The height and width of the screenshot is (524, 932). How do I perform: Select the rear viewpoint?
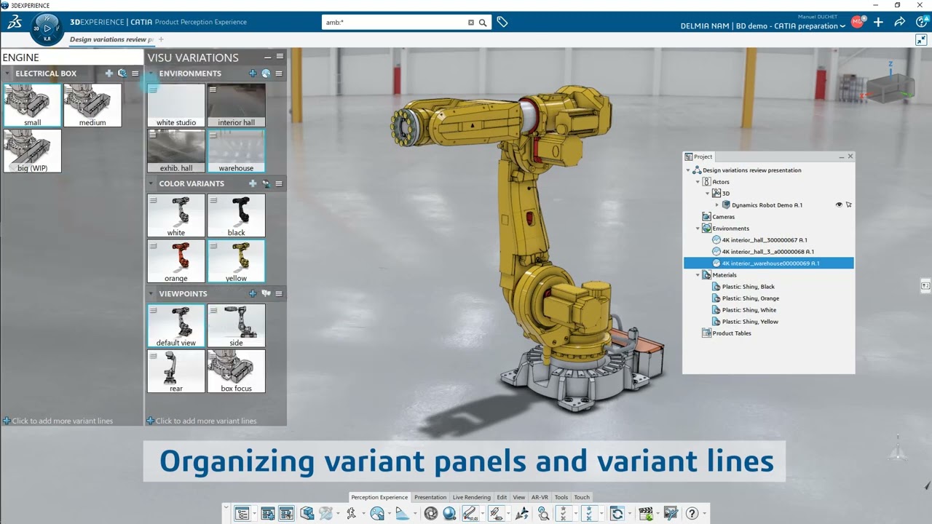pyautogui.click(x=176, y=372)
